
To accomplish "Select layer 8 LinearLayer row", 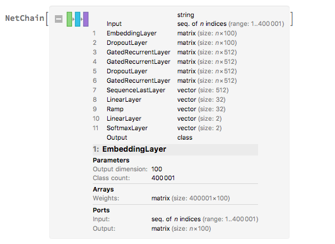I will coord(159,99).
